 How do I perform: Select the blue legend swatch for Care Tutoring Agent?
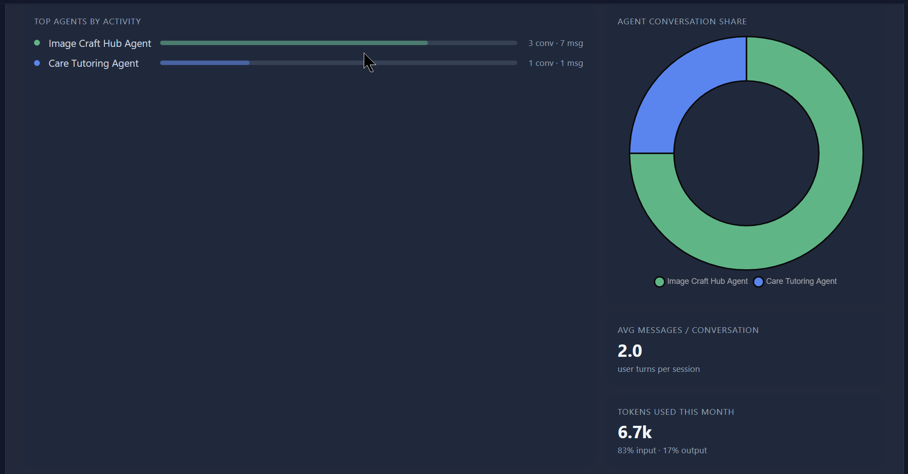pos(758,282)
